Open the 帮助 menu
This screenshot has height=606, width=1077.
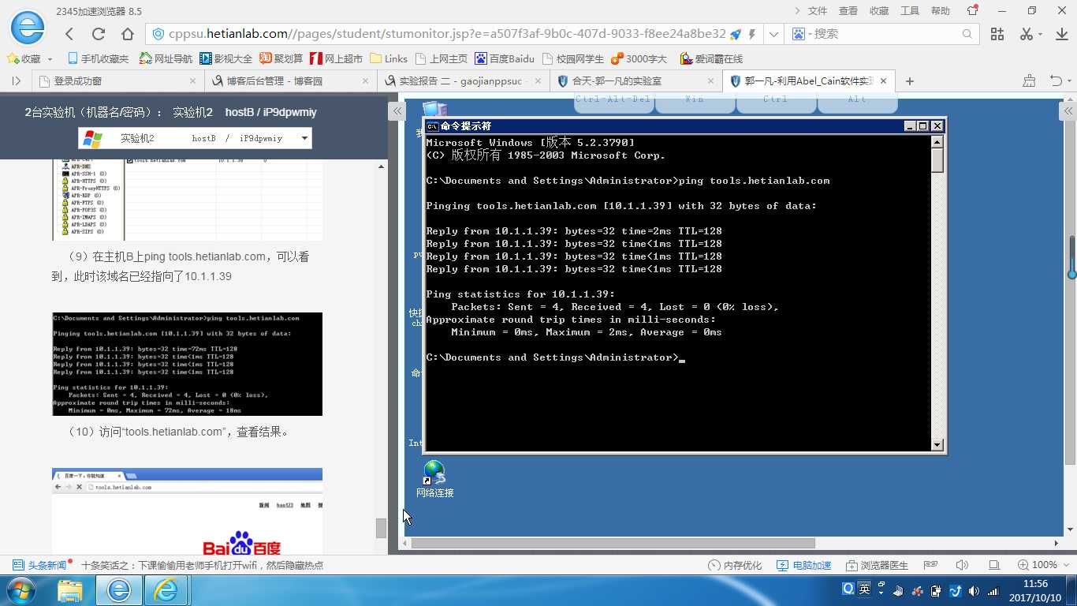[x=941, y=11]
